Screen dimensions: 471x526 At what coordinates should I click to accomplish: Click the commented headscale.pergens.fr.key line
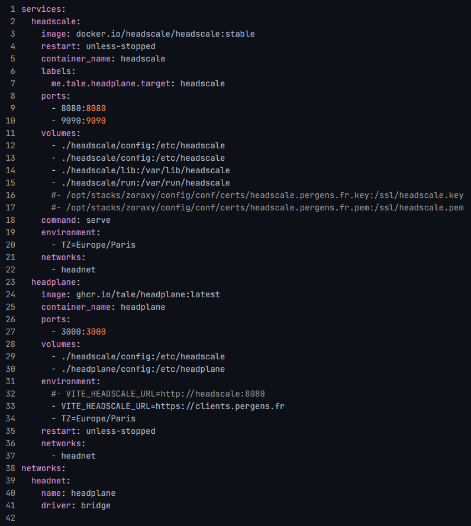257,195
